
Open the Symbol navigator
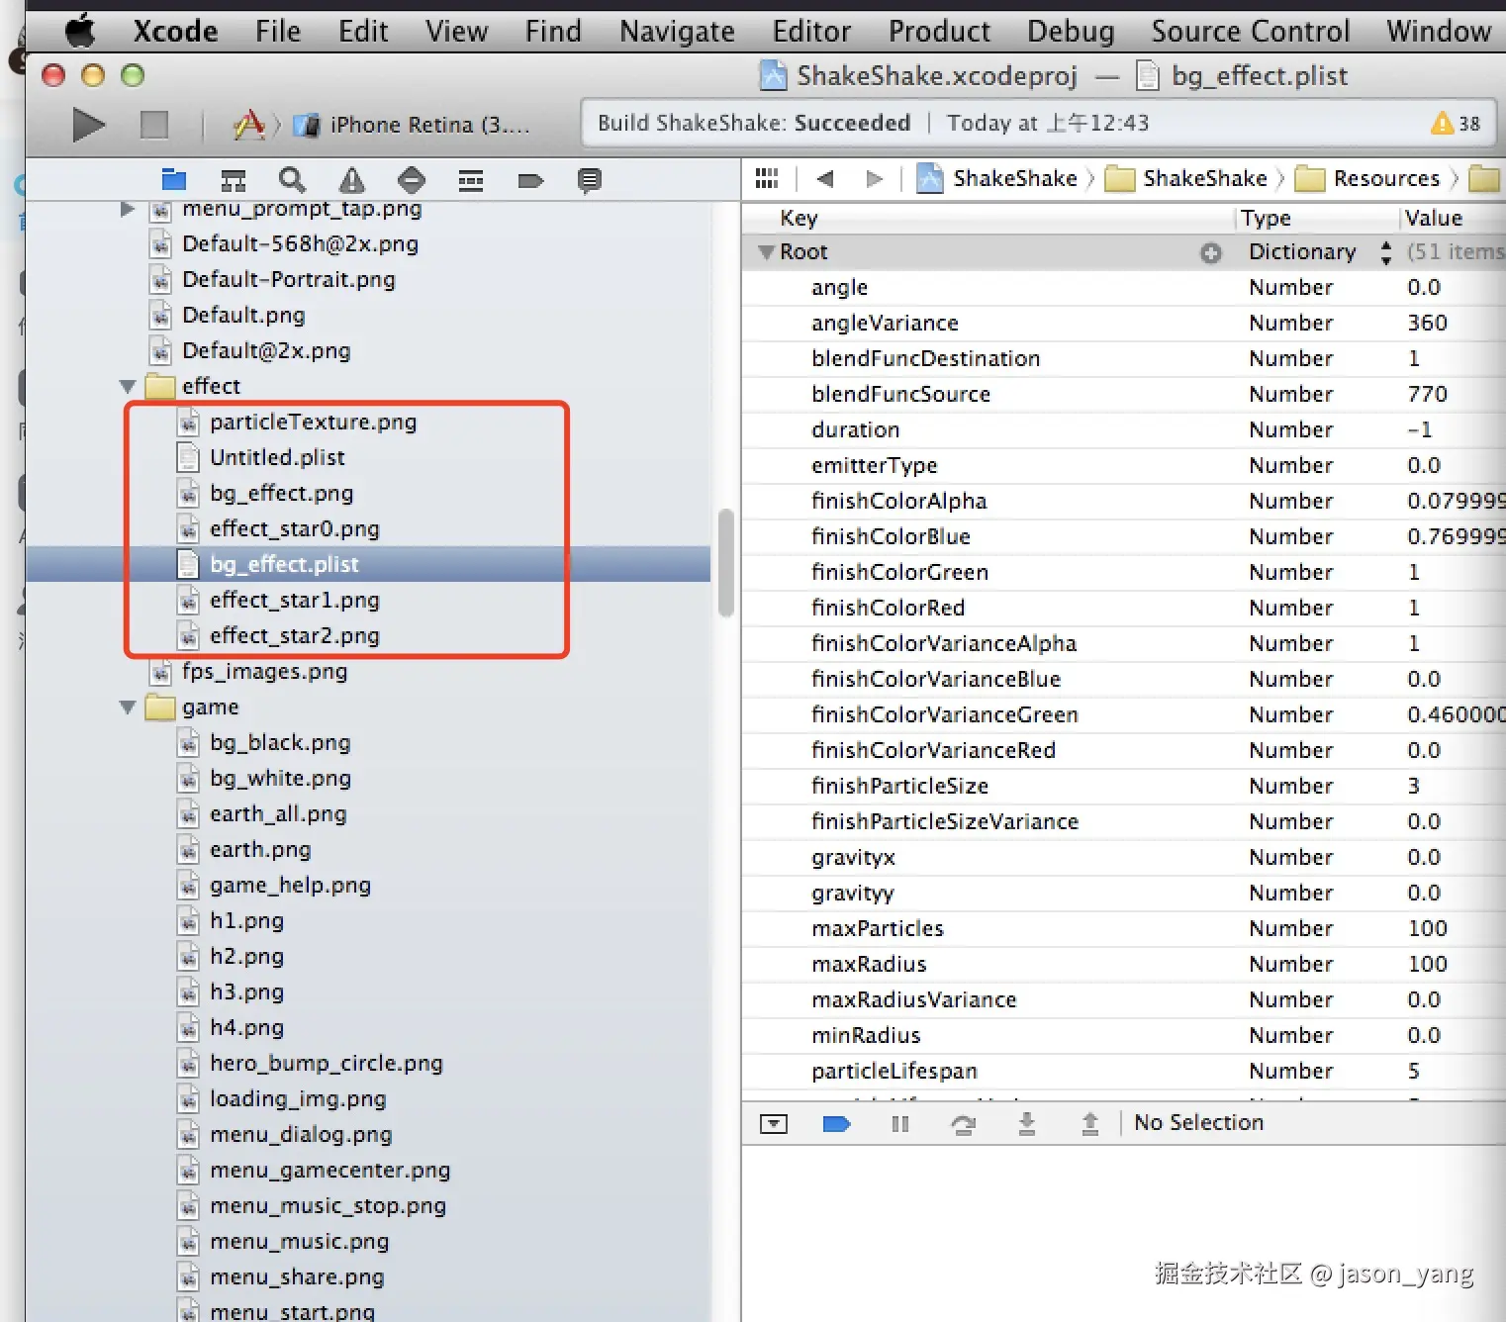tap(234, 179)
